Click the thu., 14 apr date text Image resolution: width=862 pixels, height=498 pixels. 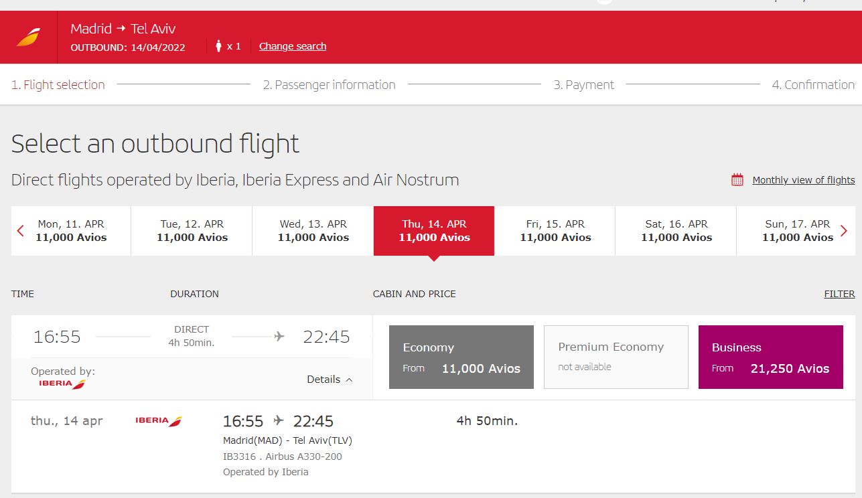tap(67, 421)
